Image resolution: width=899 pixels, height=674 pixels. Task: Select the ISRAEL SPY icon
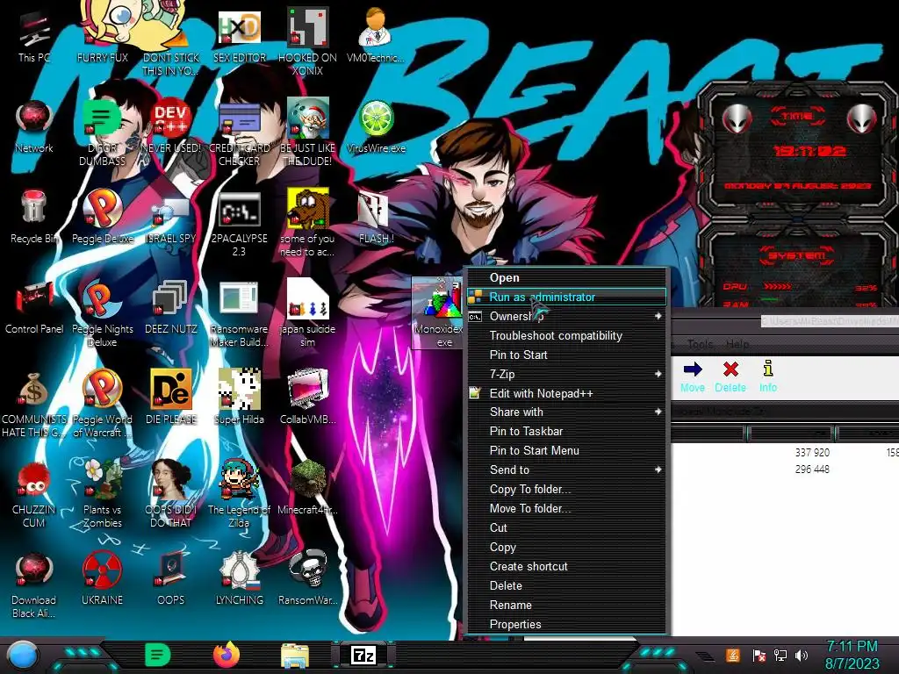[x=171, y=217]
